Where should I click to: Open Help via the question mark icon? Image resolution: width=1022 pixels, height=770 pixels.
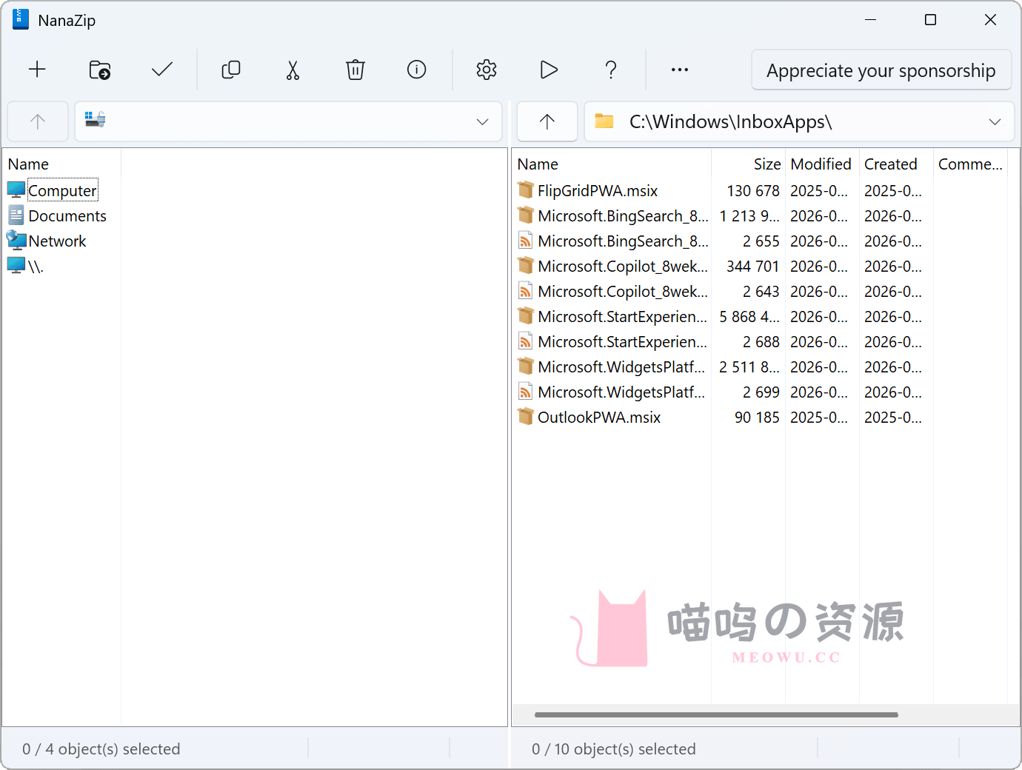tap(611, 70)
